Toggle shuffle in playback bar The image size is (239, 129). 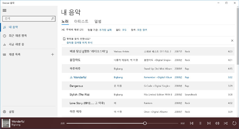(x=226, y=123)
